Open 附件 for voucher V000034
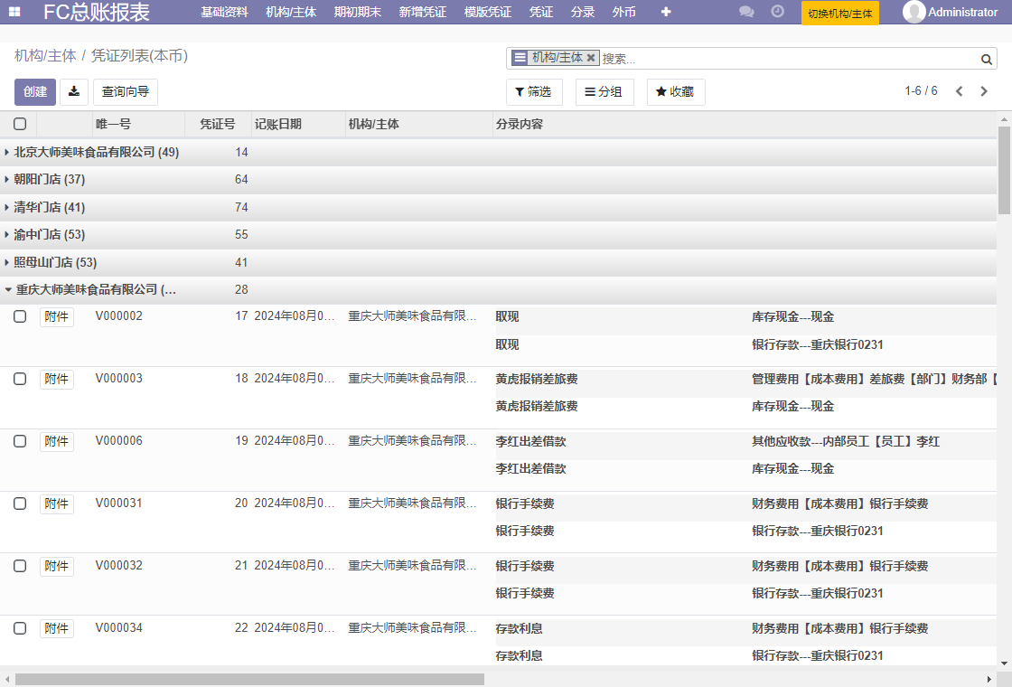Viewport: 1012px width, 687px height. [x=57, y=629]
